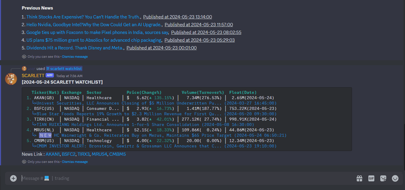This screenshot has width=405, height=190.
Task: Click the 'Price(Change%)' column header
Action: (144, 92)
